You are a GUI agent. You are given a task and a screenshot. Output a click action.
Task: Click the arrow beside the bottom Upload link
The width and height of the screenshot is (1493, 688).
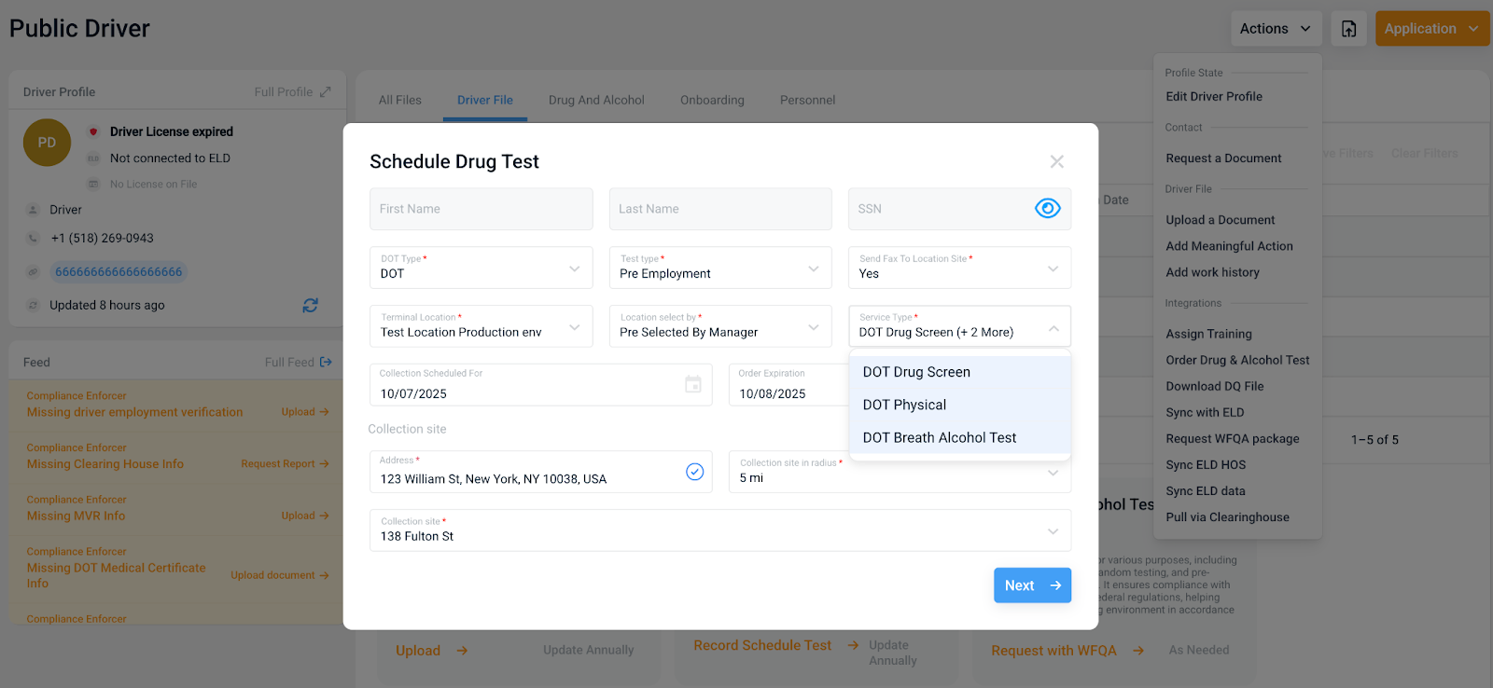[462, 651]
